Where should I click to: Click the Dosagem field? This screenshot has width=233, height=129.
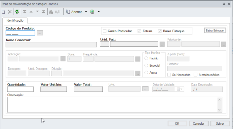click(x=17, y=73)
